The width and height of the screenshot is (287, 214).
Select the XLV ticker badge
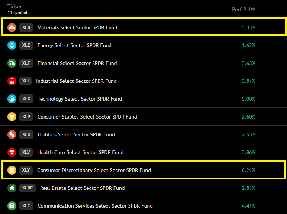pyautogui.click(x=26, y=152)
